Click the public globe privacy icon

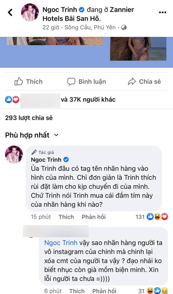click(124, 27)
